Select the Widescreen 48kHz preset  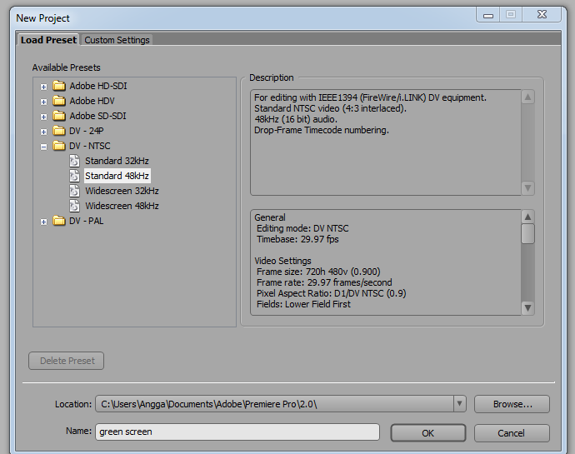[x=122, y=206]
